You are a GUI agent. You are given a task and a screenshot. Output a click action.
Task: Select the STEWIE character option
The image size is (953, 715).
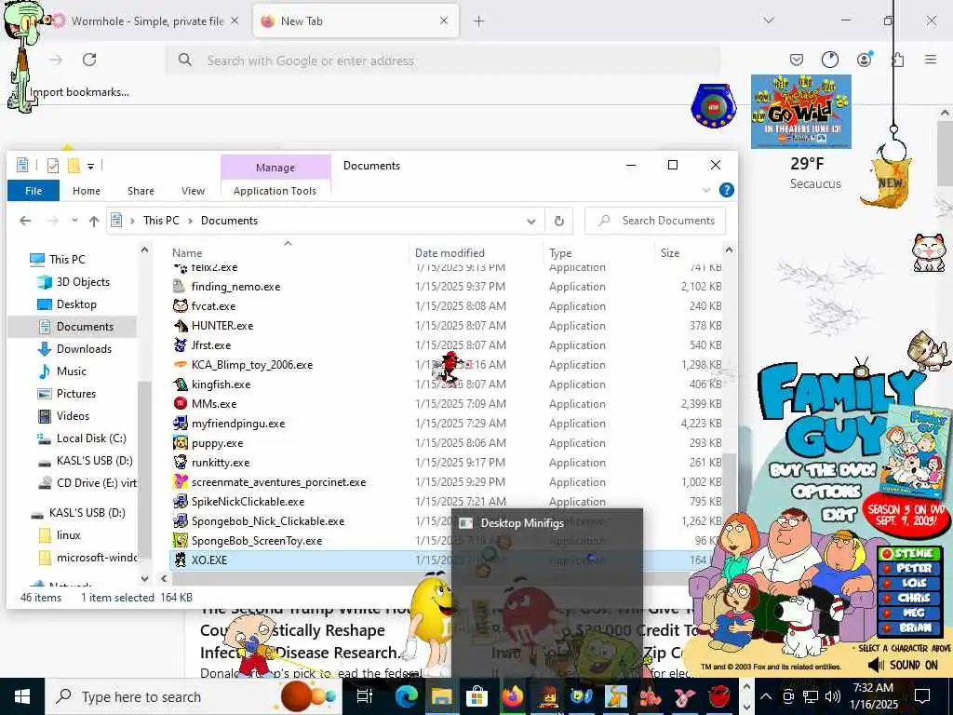point(908,553)
